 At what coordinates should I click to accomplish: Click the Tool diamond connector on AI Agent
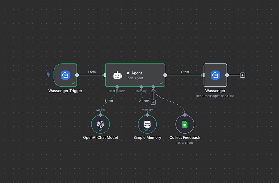153,87
